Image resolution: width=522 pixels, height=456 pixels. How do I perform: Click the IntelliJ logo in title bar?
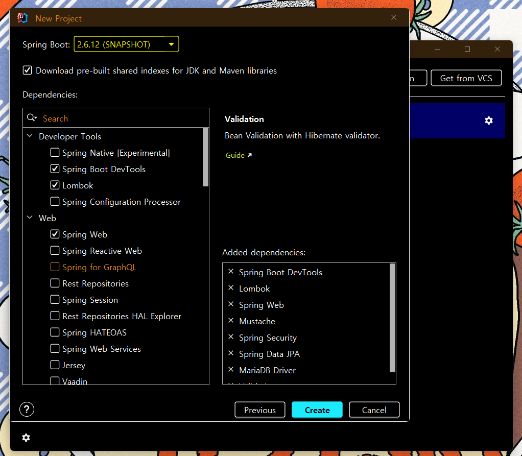click(x=22, y=18)
